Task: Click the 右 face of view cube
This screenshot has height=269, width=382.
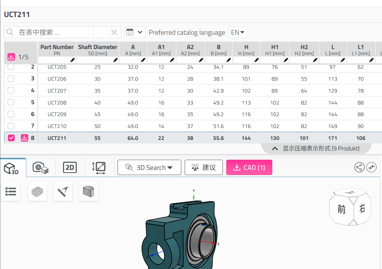Action: pos(362,208)
